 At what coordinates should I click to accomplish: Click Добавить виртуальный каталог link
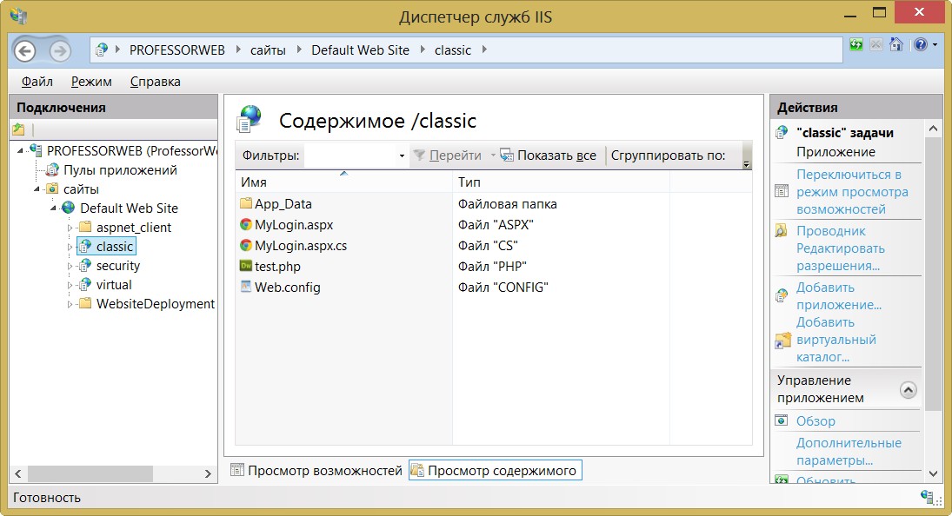[x=836, y=340]
